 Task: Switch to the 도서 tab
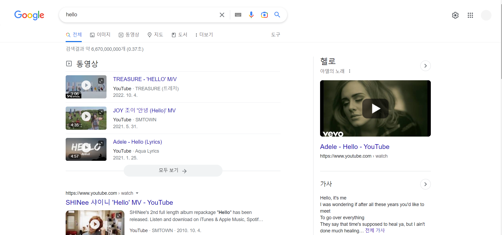(x=179, y=35)
